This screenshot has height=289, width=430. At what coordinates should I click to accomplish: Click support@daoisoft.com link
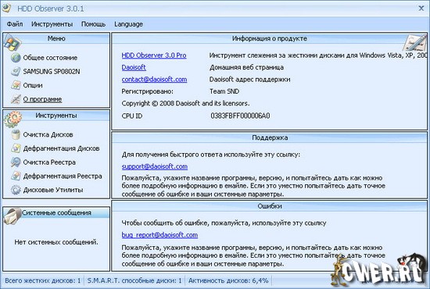154,166
